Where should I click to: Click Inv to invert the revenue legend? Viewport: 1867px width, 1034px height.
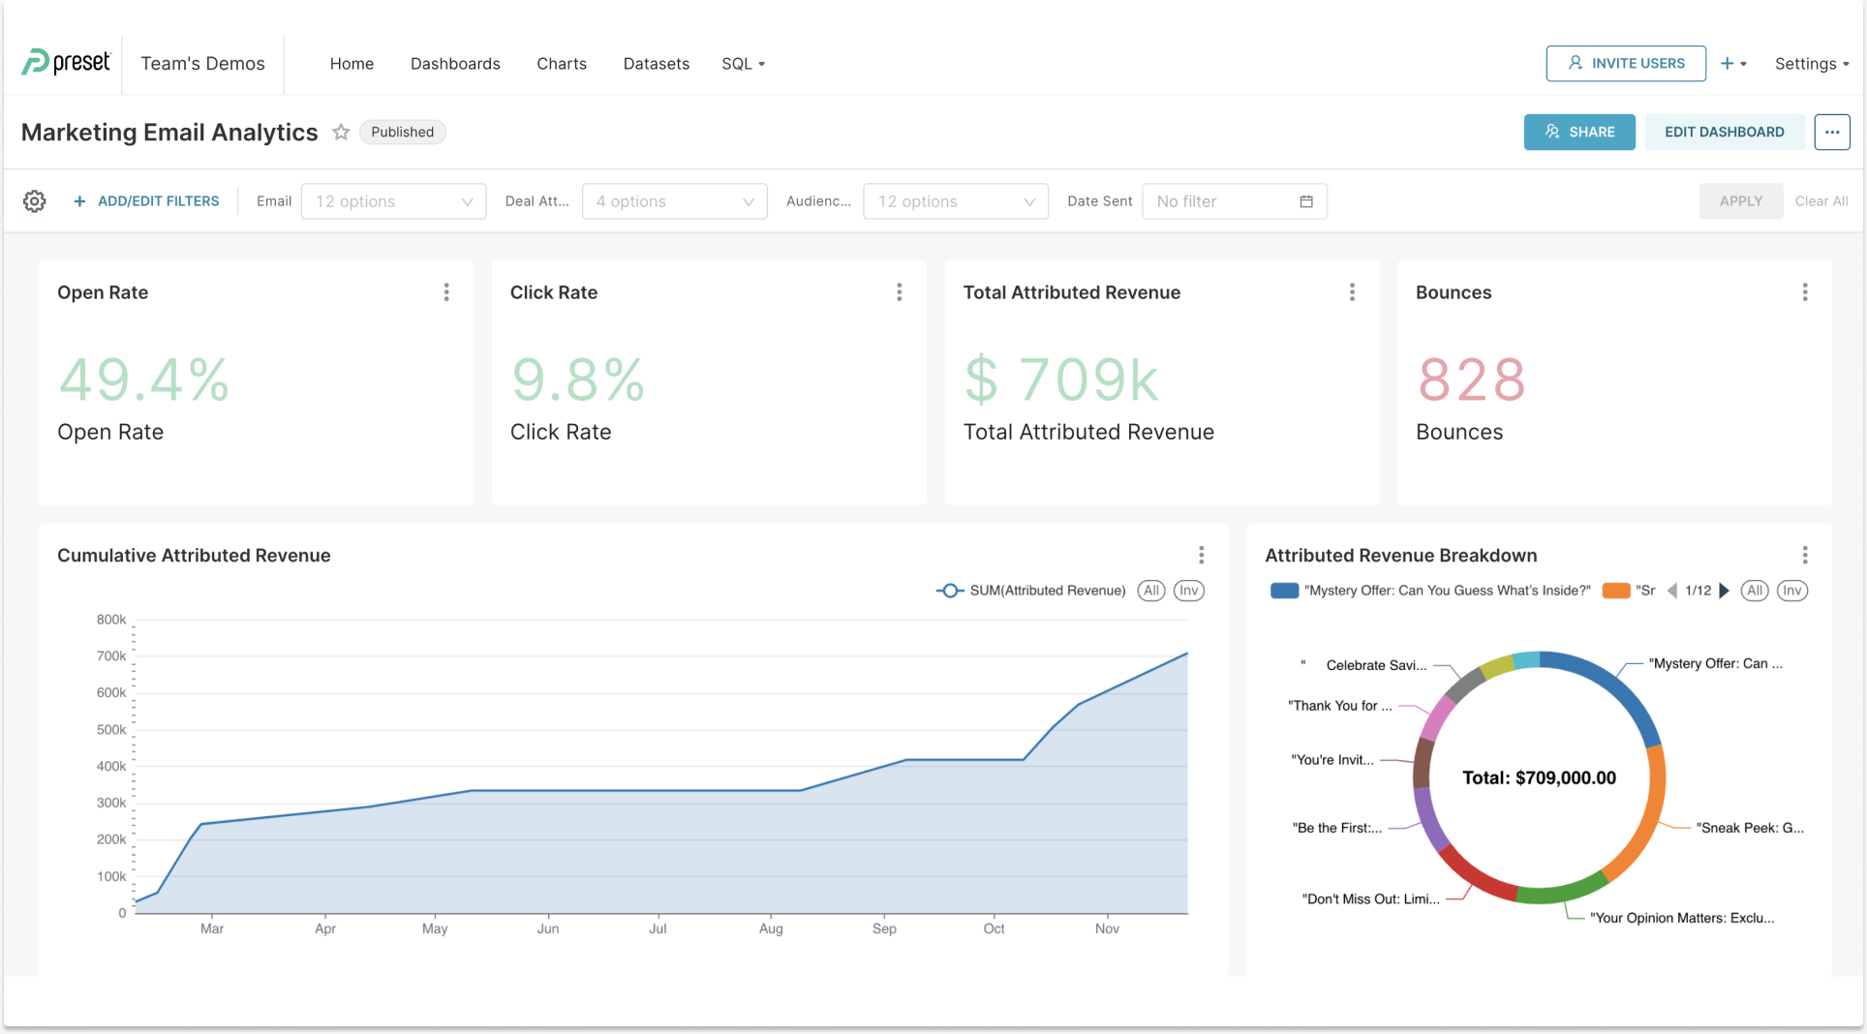click(1189, 591)
